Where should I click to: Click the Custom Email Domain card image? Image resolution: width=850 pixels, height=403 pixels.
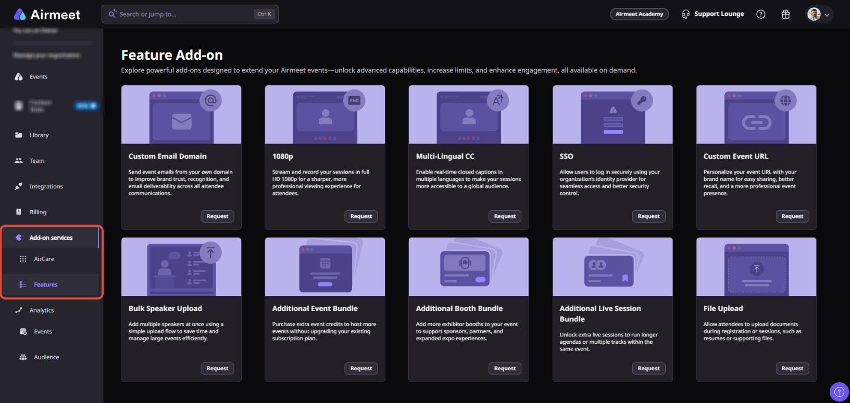click(x=181, y=115)
